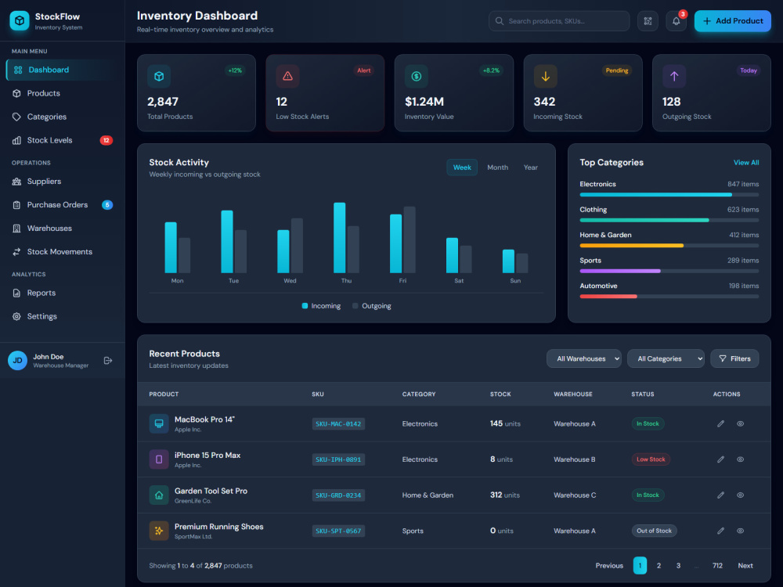This screenshot has width=783, height=587.
Task: Click the Electronics progress bar
Action: (x=669, y=195)
